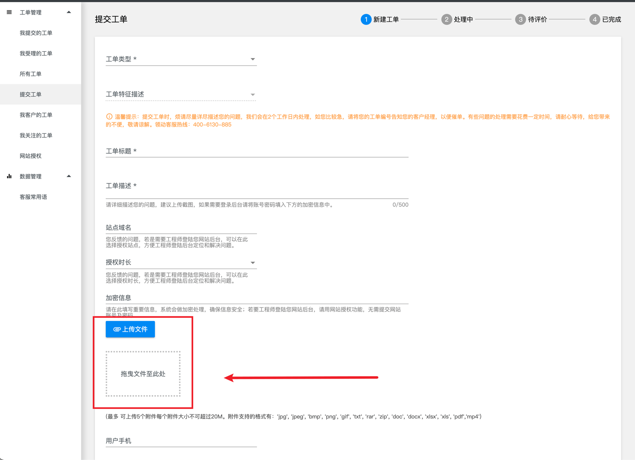Viewport: 635px width, 460px height.
Task: Select 网站授权 in the sidebar
Action: (x=30, y=156)
